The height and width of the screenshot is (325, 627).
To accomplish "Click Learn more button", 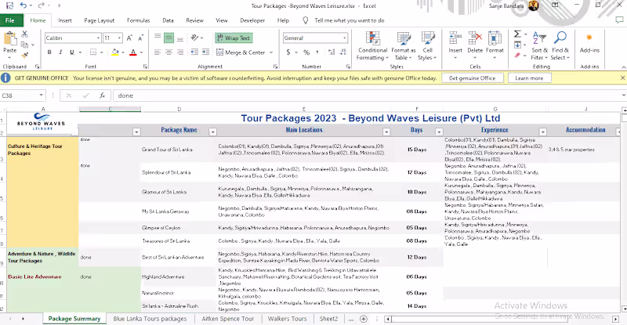I will [529, 78].
